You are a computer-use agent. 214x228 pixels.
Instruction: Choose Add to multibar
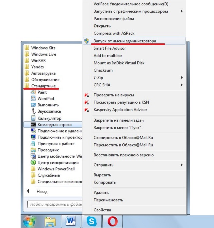coord(108,56)
